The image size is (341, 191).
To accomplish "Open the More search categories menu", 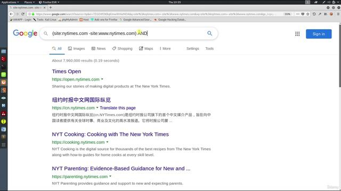I will coord(165,48).
